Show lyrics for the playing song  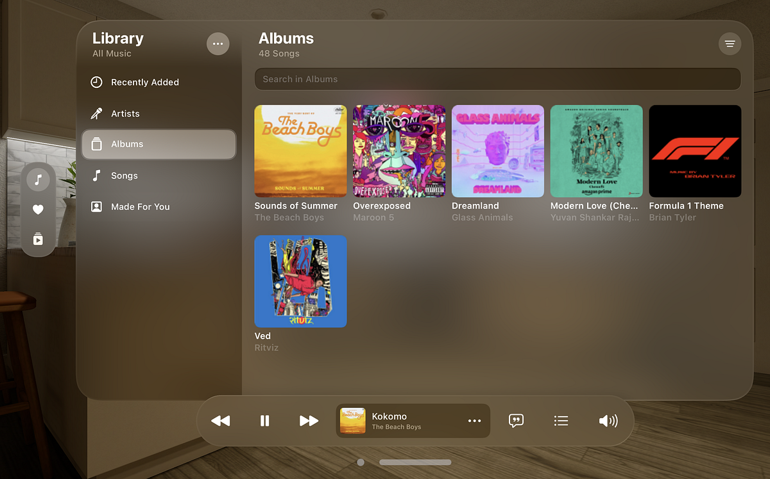516,421
